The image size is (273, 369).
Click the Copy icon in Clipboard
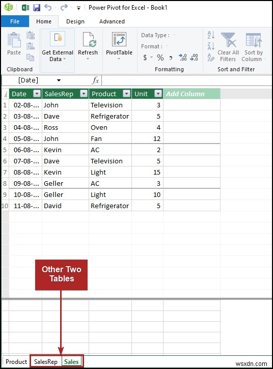click(30, 57)
